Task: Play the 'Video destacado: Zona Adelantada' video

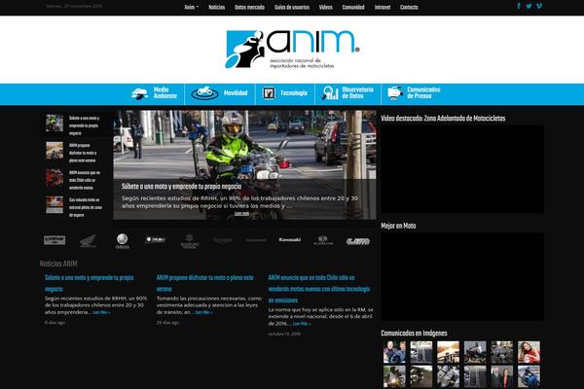Action: coord(462,169)
